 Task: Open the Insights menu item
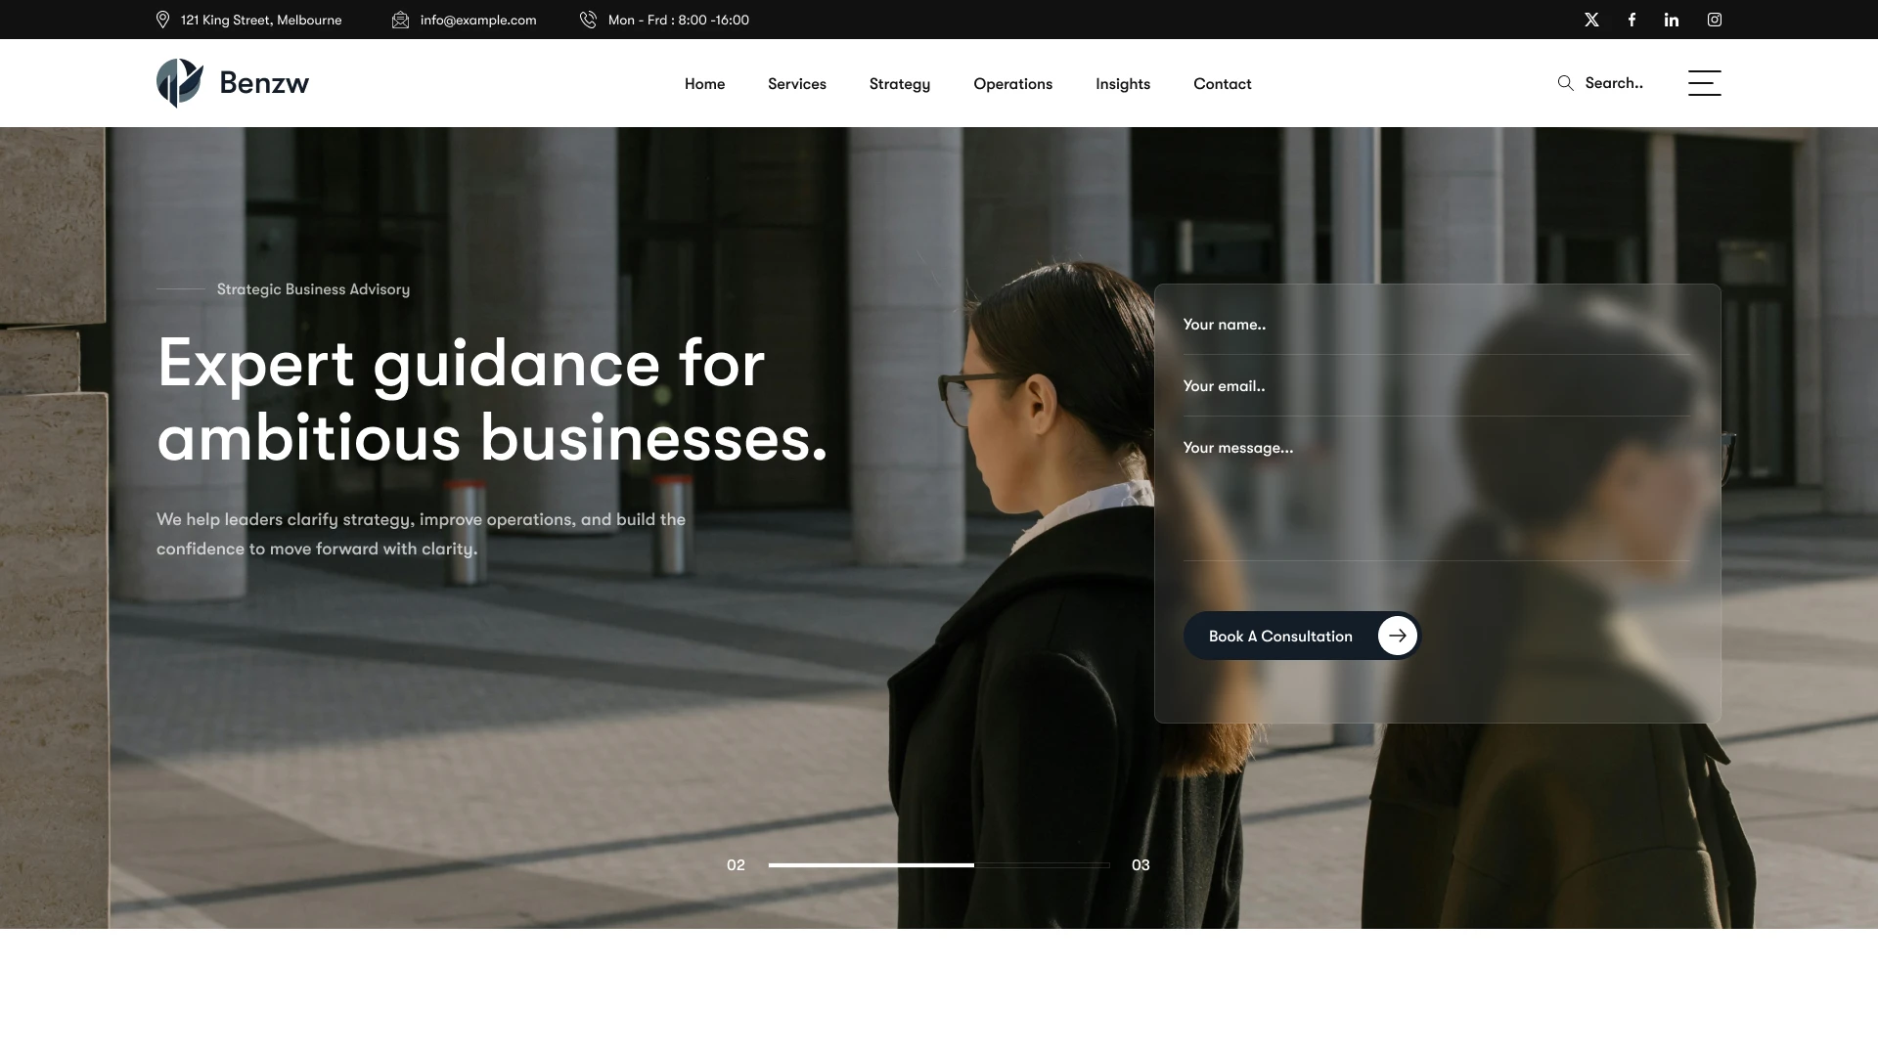[x=1123, y=84]
